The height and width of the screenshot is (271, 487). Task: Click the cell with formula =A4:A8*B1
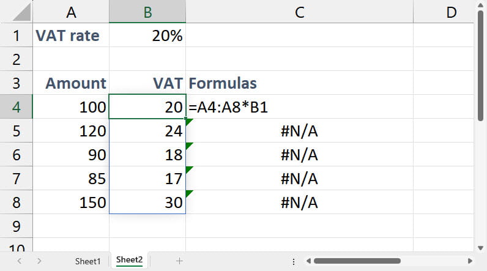click(299, 107)
